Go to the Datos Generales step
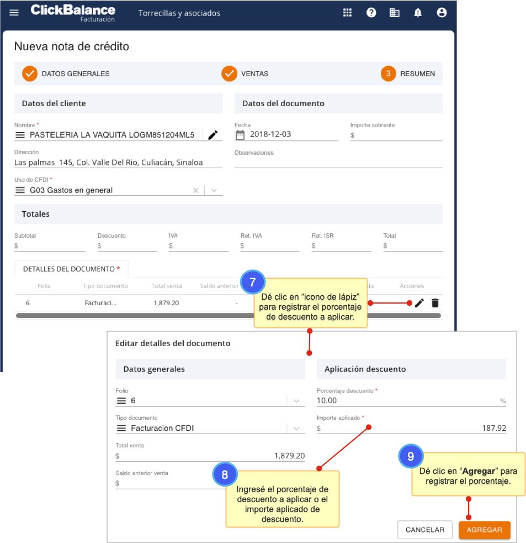Viewport: 526px width, 543px height. click(66, 74)
